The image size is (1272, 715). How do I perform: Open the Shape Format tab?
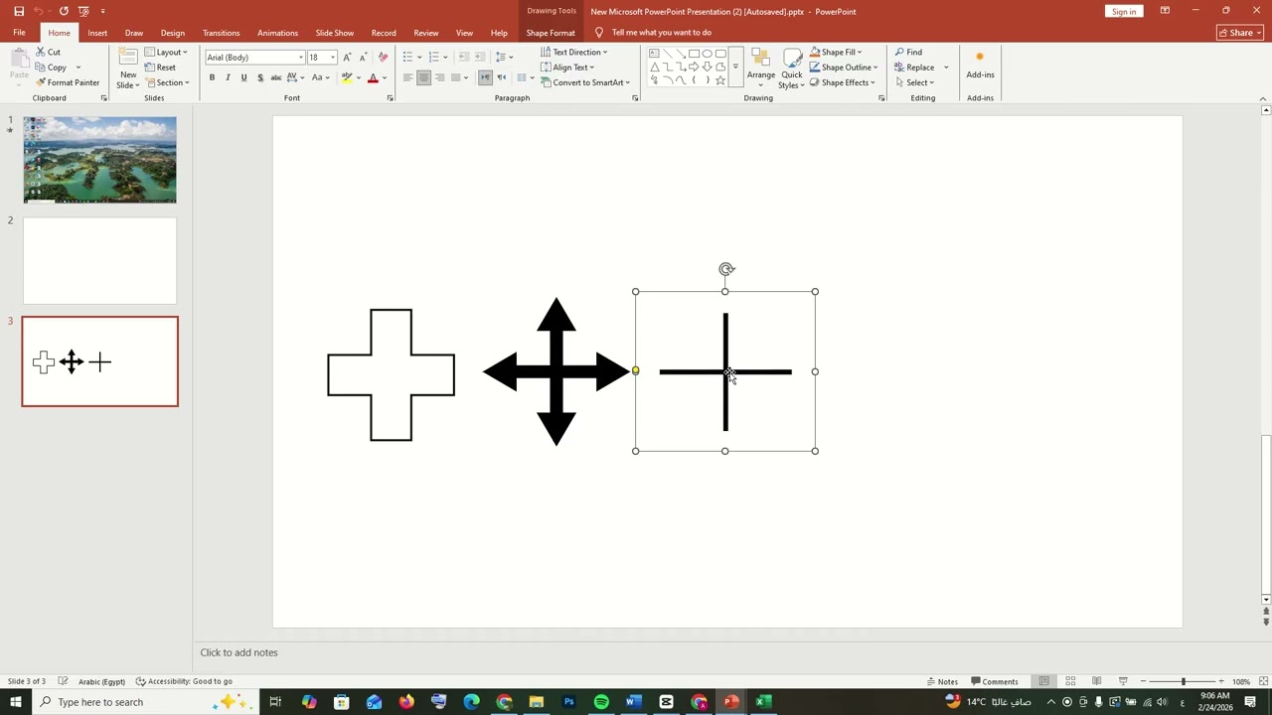[551, 33]
